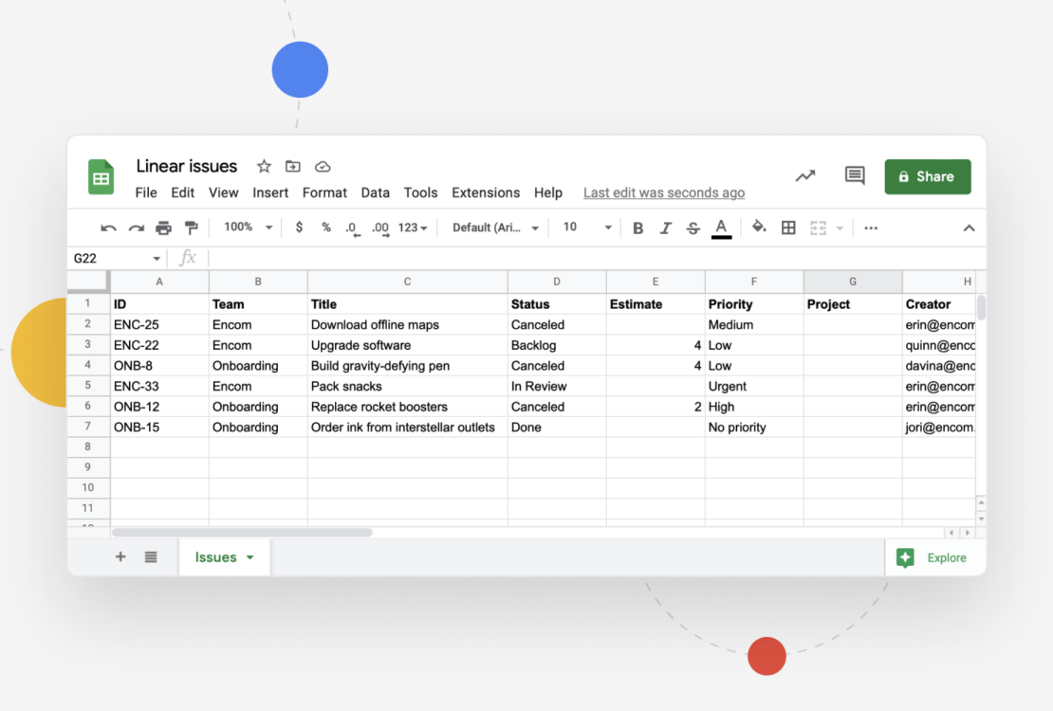Select cell 'Download offline maps'
Viewport: 1053px width, 711px height.
408,324
